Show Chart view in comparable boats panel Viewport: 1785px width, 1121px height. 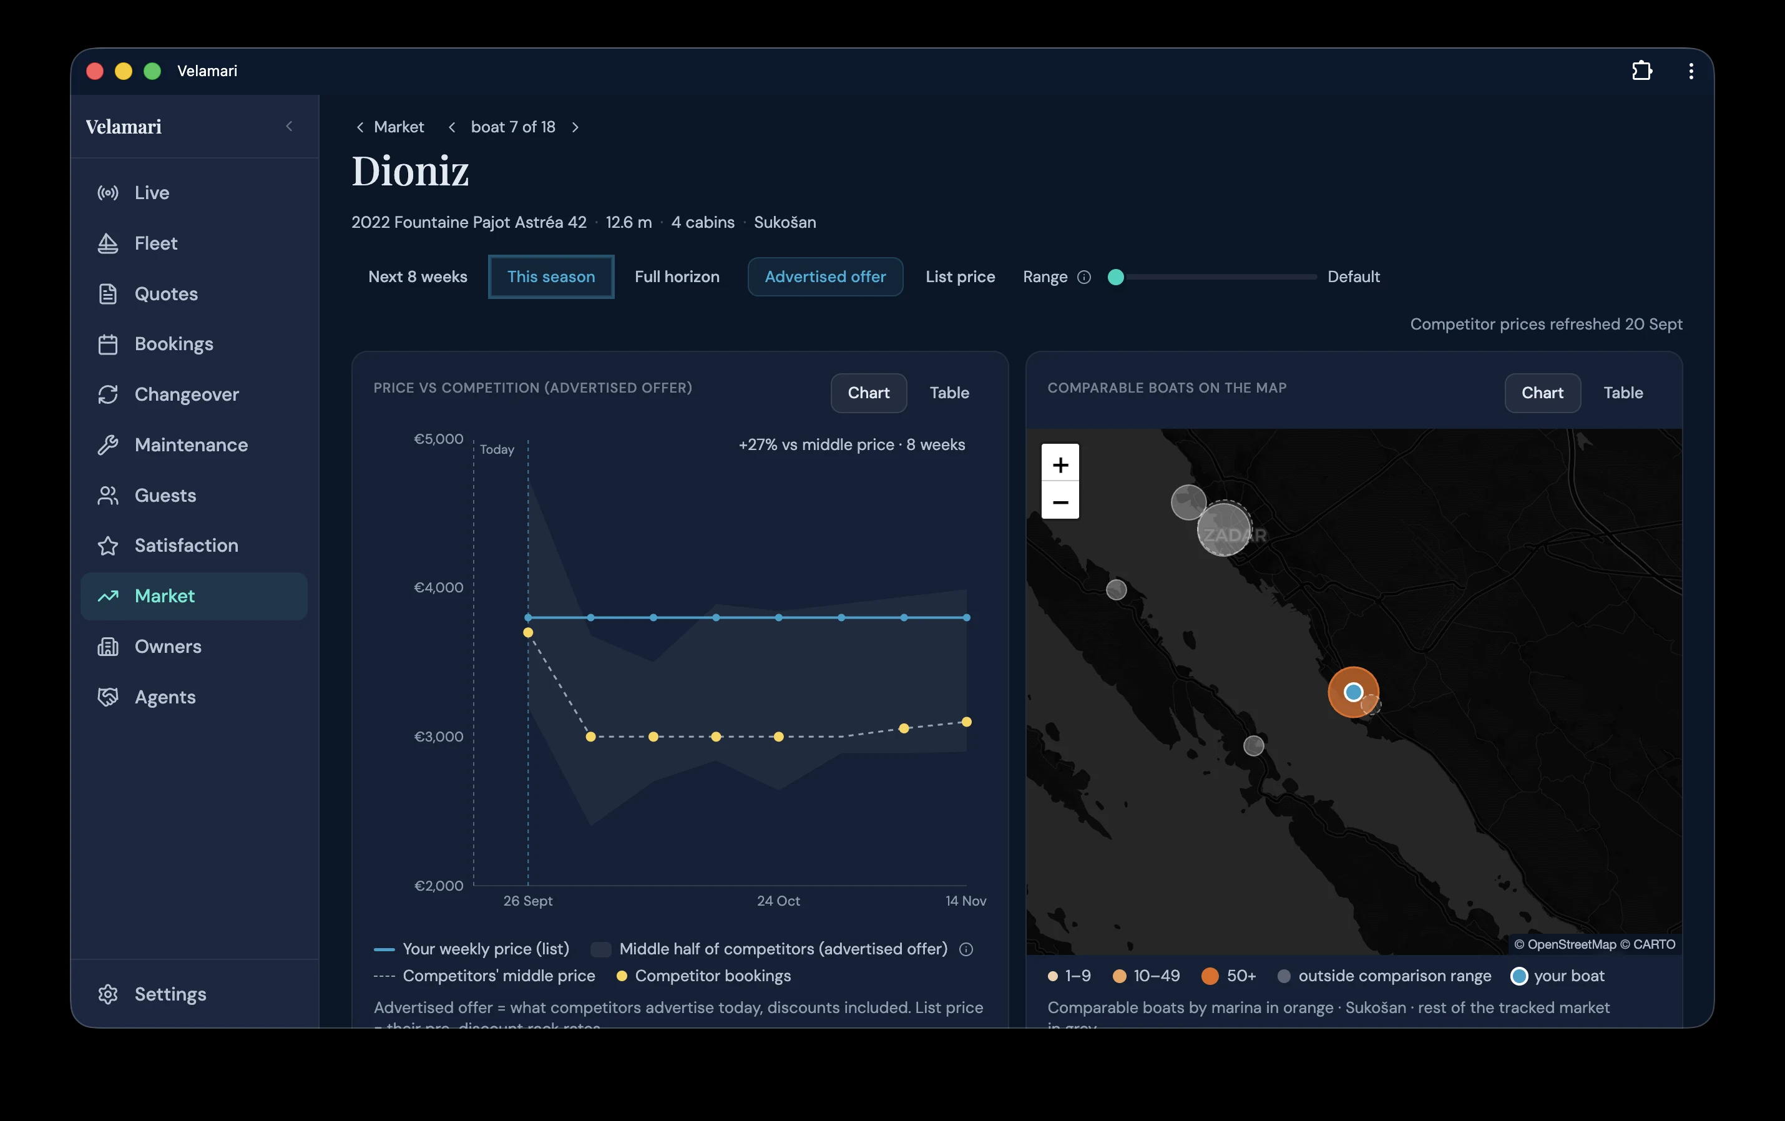[1542, 393]
